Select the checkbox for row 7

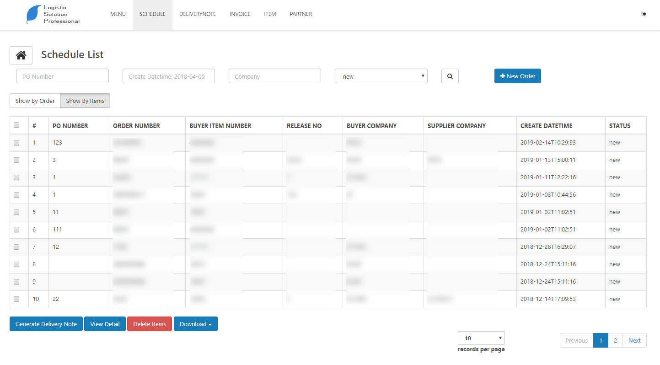coord(16,247)
